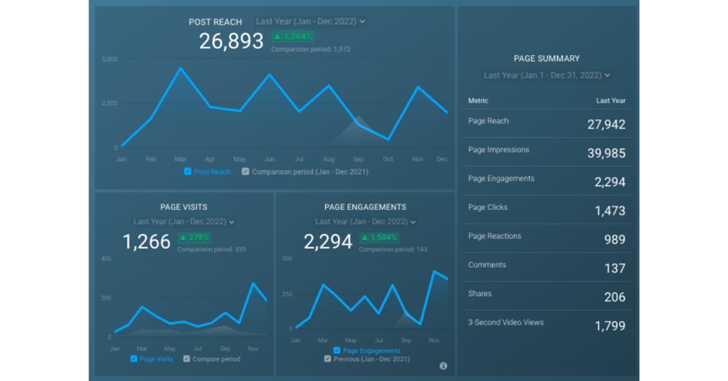Click the 1,799 video views value
The height and width of the screenshot is (381, 728).
[610, 326]
